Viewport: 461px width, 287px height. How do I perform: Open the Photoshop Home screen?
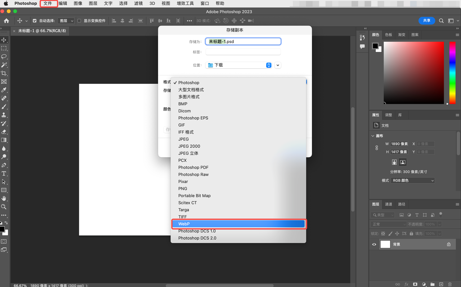(6, 20)
